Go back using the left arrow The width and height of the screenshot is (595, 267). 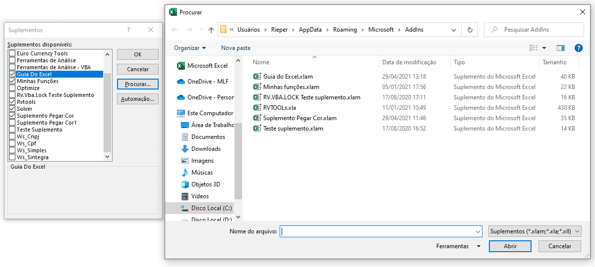tap(175, 30)
